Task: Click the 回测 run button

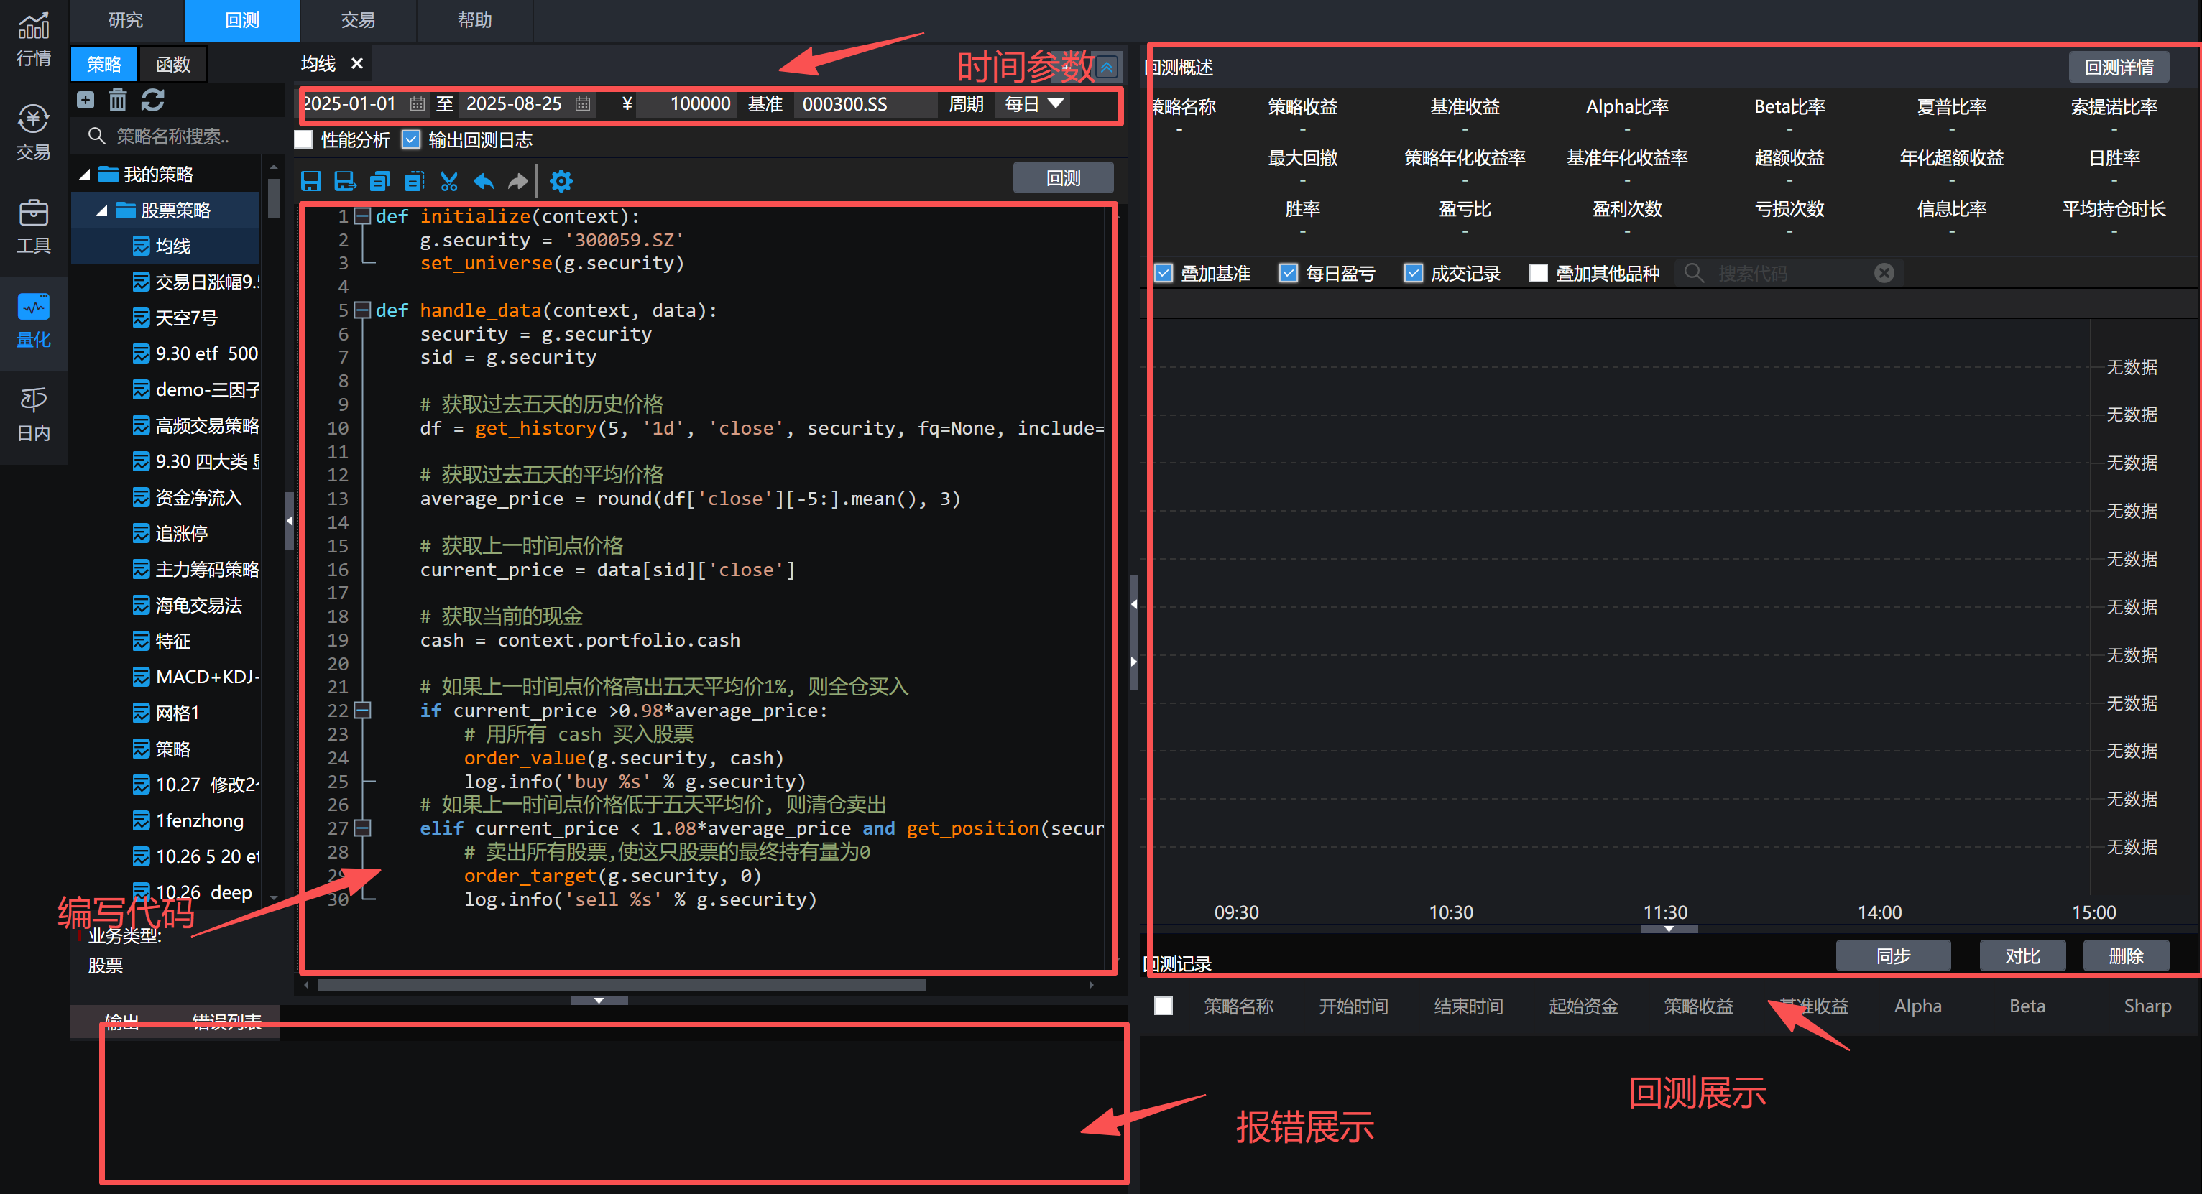Action: click(1062, 177)
